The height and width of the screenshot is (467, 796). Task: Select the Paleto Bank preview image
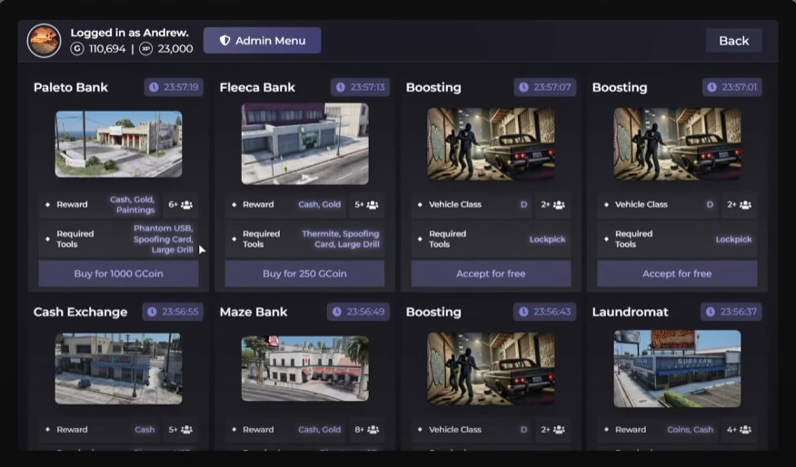click(118, 144)
